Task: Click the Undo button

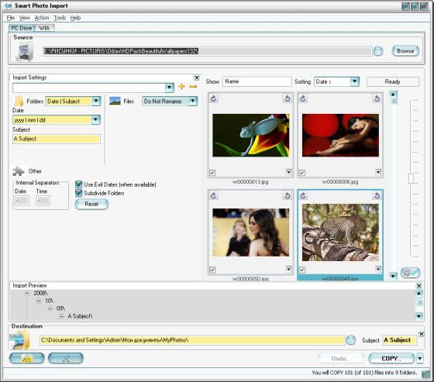Action: point(340,359)
